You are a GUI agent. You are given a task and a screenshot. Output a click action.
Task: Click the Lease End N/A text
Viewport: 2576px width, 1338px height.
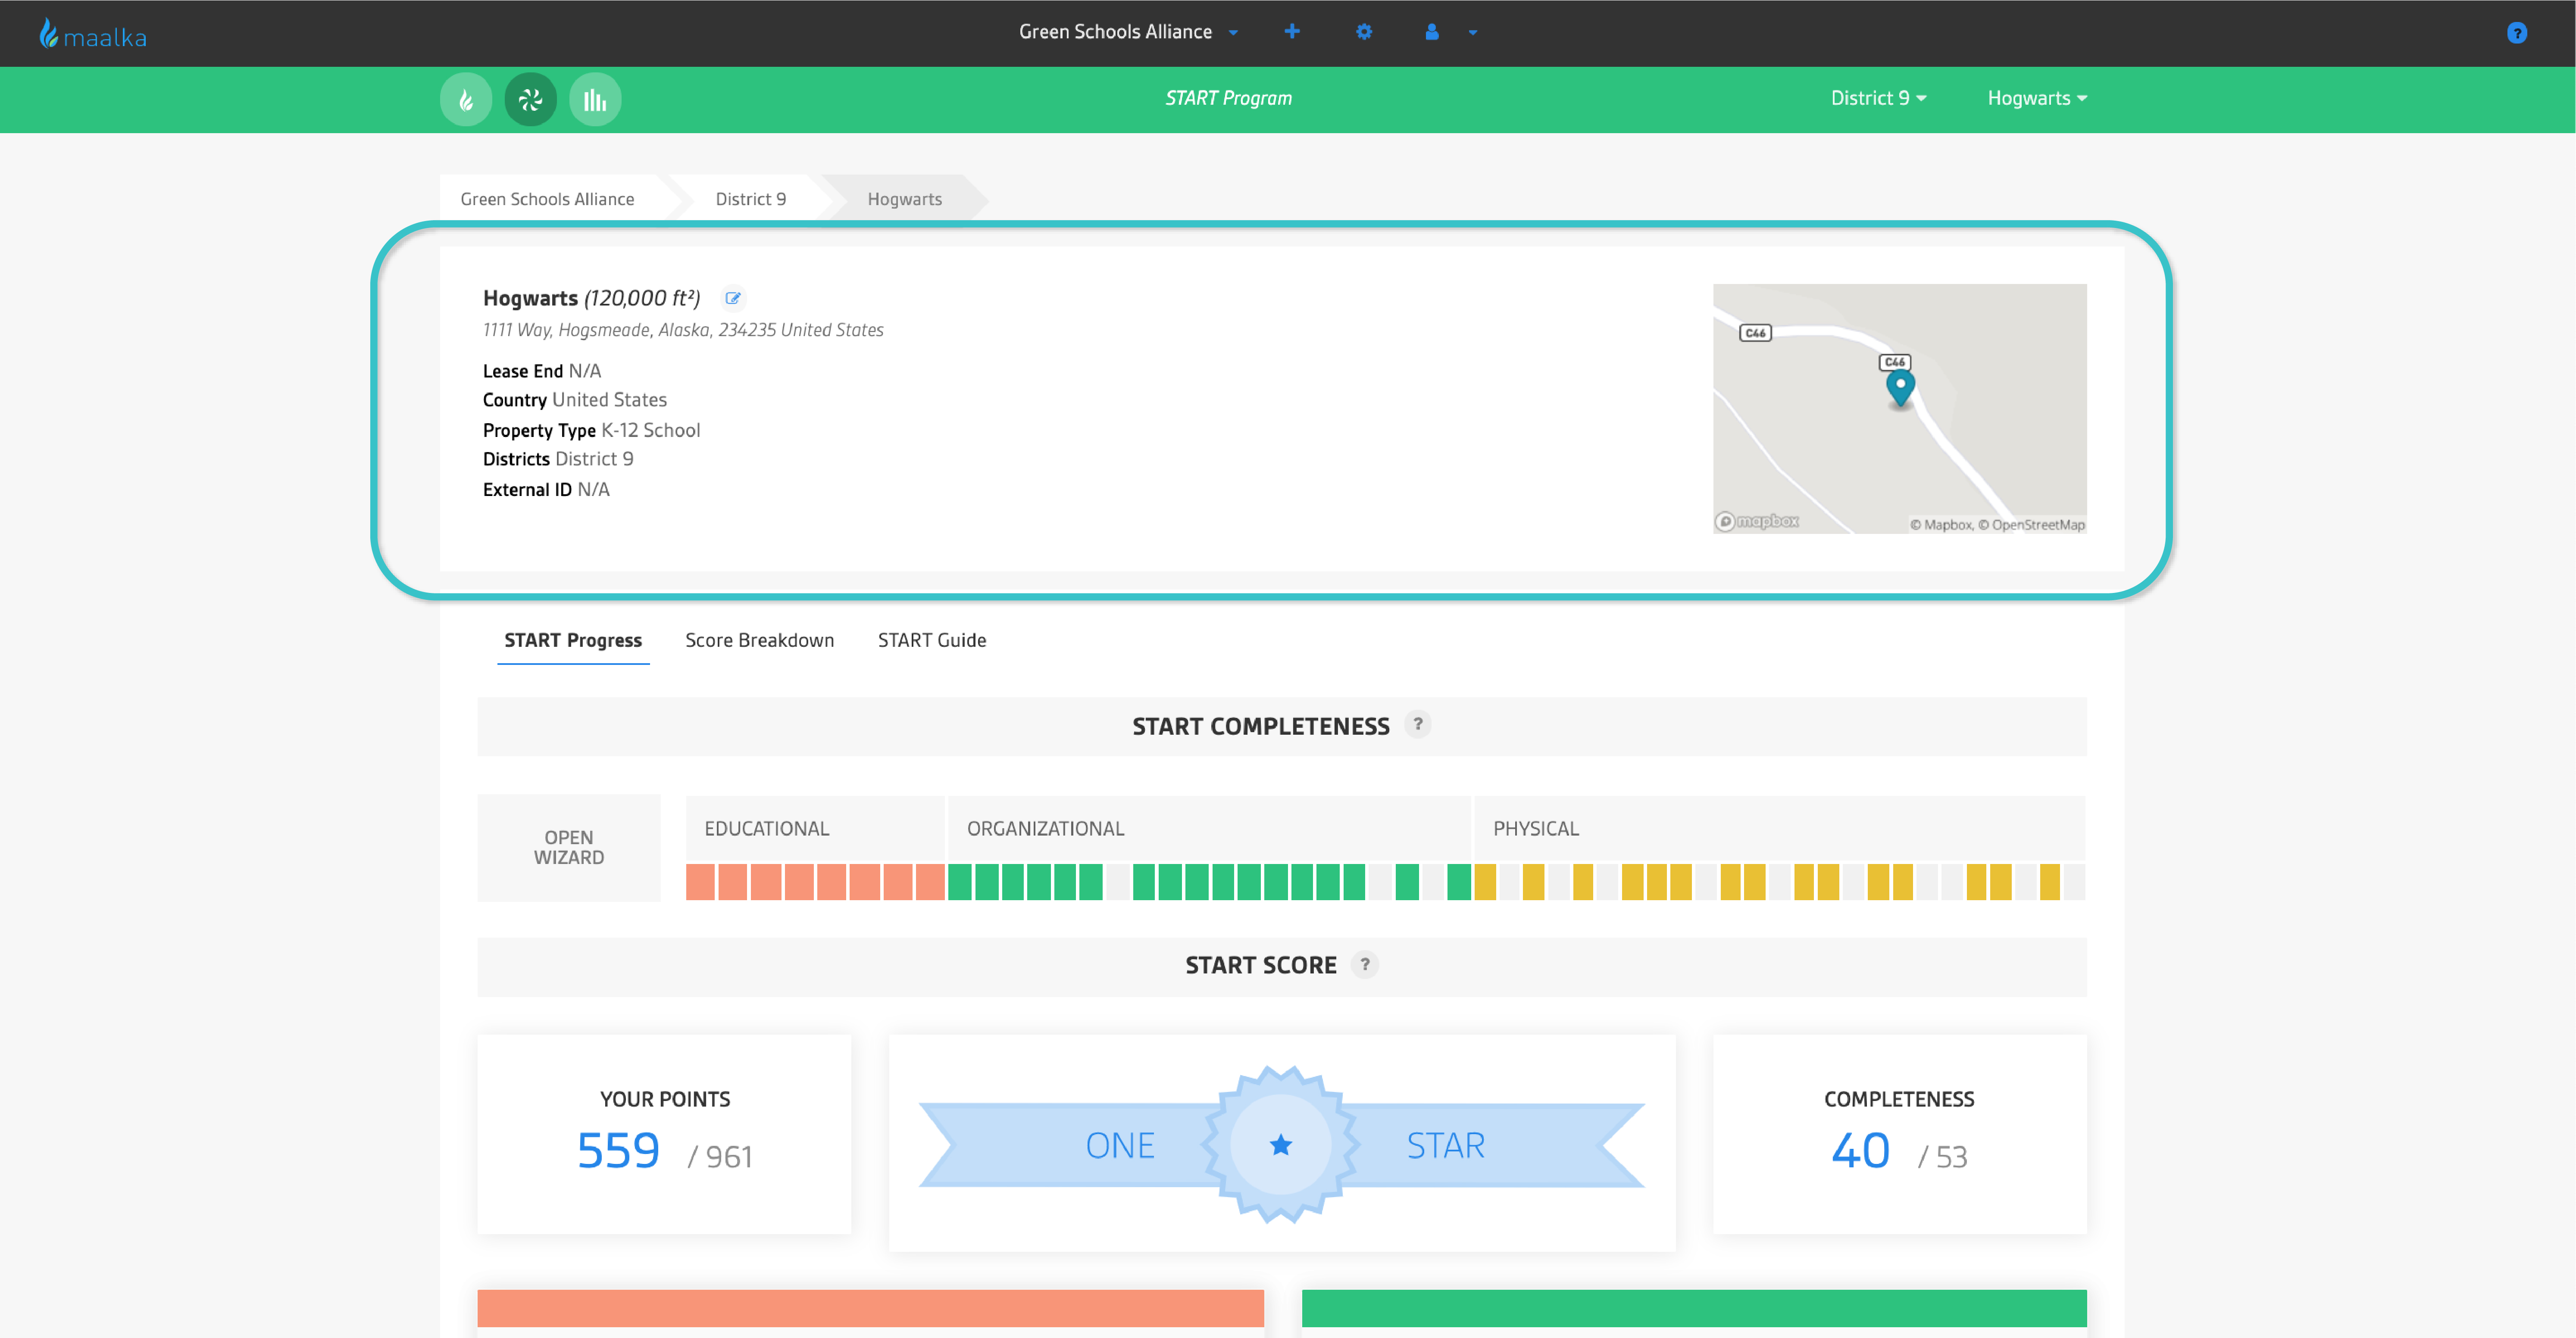tap(542, 371)
